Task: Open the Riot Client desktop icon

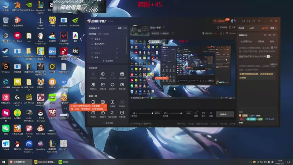Action: click(17, 37)
